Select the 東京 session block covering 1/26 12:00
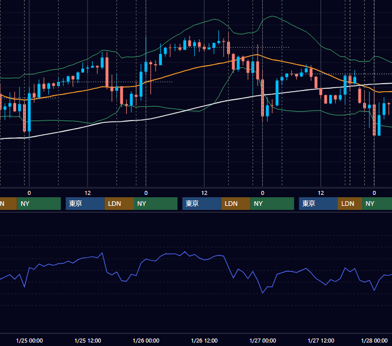 click(202, 204)
